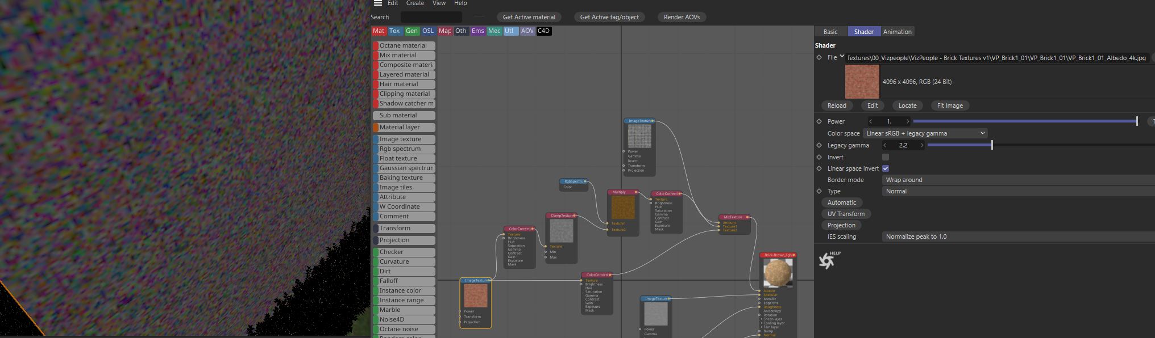Click the Reload button
Image resolution: width=1155 pixels, height=338 pixels.
coord(837,105)
